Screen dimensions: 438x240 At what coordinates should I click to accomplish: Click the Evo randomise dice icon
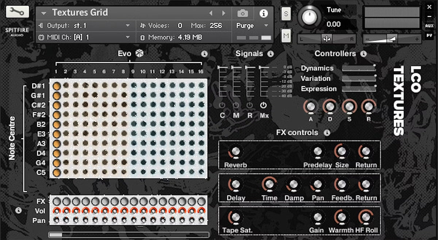[x=139, y=53]
